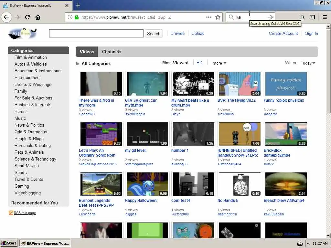Image resolution: width=331 pixels, height=248 pixels.
Task: Open the hamburger application menu
Action: point(325,17)
